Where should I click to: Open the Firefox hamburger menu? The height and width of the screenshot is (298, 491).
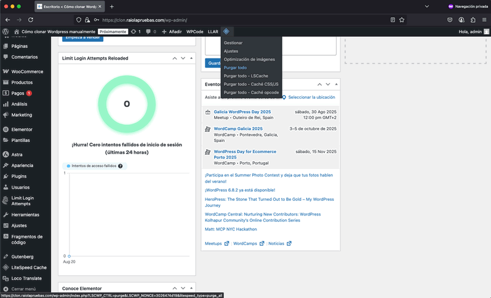tap(484, 20)
